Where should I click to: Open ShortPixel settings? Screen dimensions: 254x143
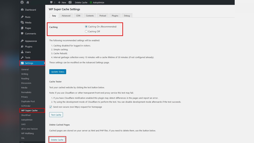pos(26,115)
